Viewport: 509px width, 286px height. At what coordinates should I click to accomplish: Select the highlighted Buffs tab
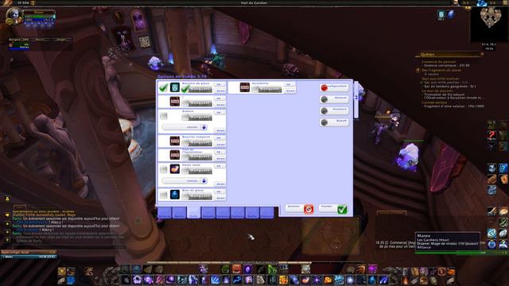[193, 213]
